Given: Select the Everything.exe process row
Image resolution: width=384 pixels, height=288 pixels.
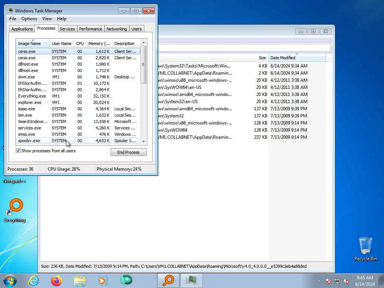Looking at the screenshot, I should 78,96.
